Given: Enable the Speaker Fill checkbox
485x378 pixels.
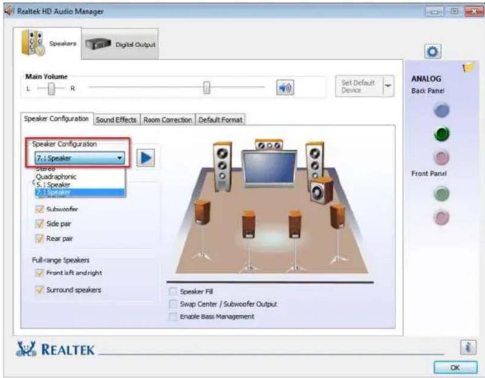Looking at the screenshot, I should point(173,292).
